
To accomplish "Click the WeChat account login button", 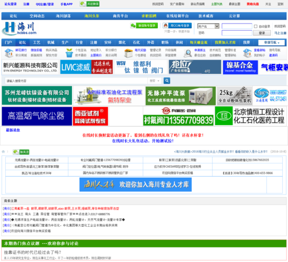I will coord(144,25).
